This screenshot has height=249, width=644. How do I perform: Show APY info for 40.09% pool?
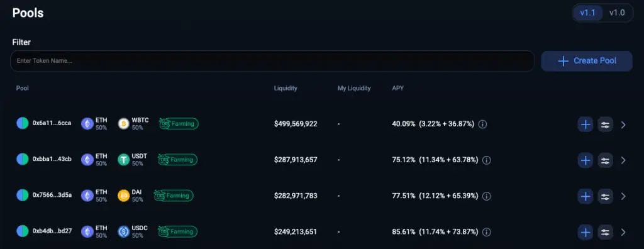click(483, 124)
